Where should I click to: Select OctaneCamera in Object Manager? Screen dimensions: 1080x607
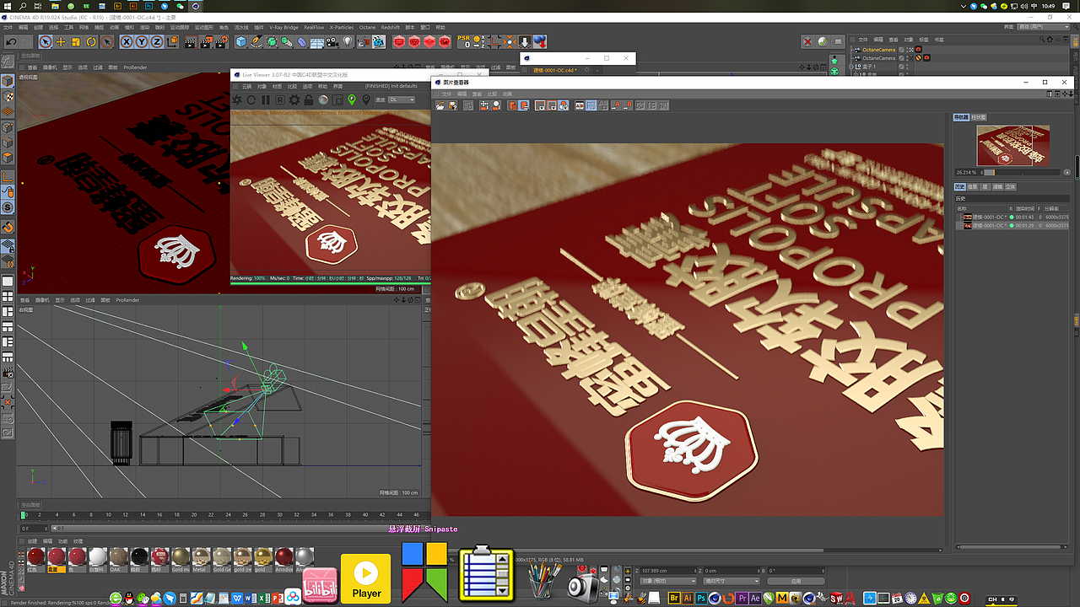[x=878, y=50]
